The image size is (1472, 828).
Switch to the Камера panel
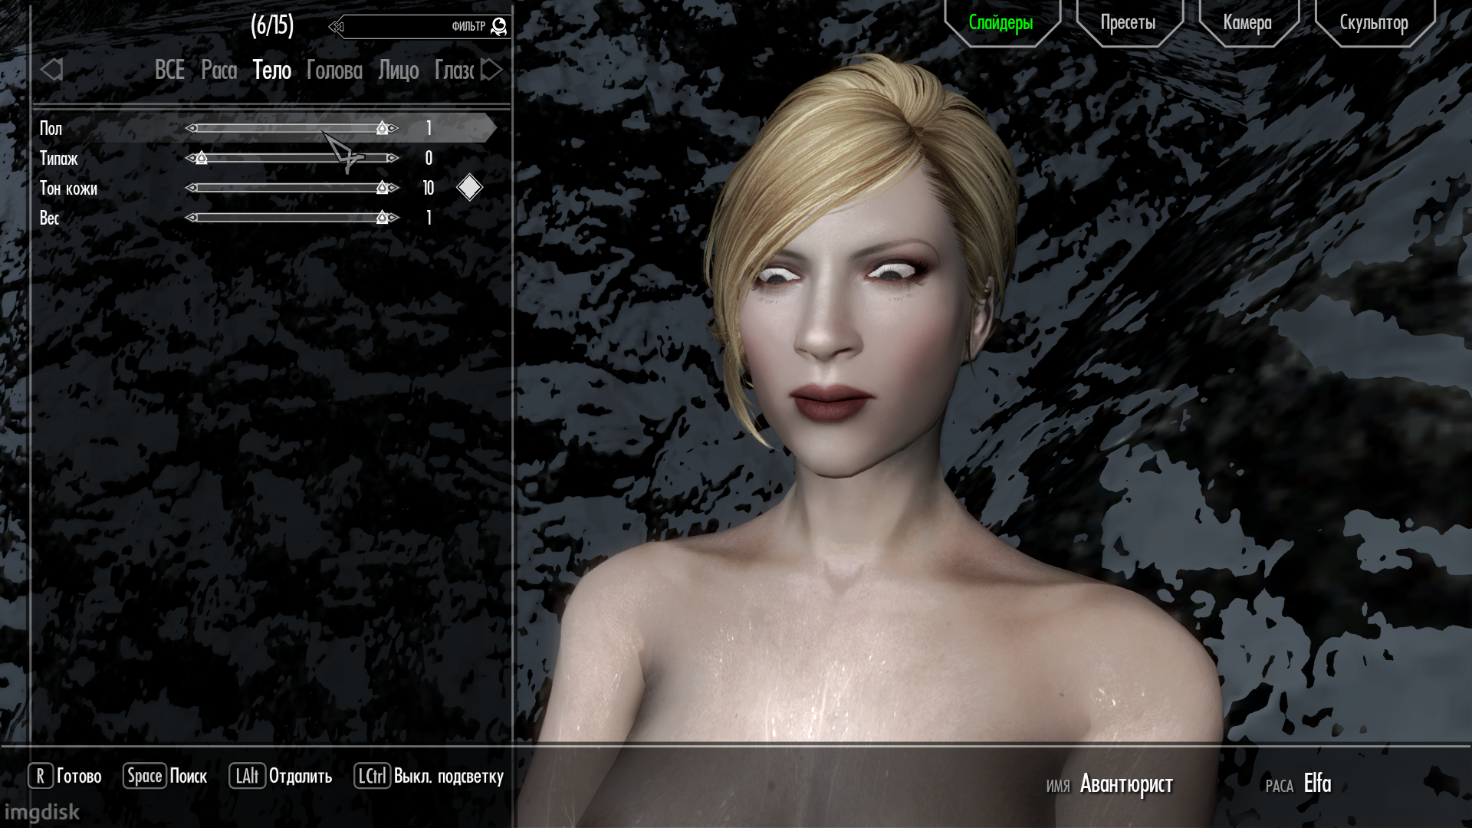[1248, 23]
